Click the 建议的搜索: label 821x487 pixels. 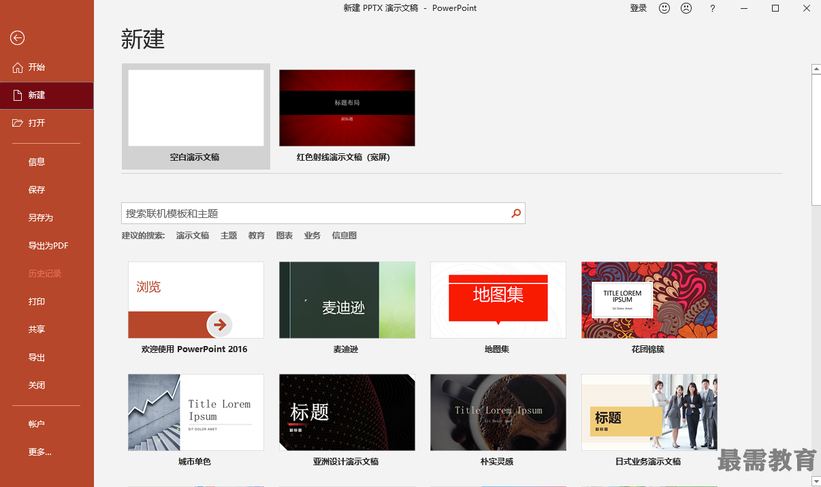tap(144, 236)
